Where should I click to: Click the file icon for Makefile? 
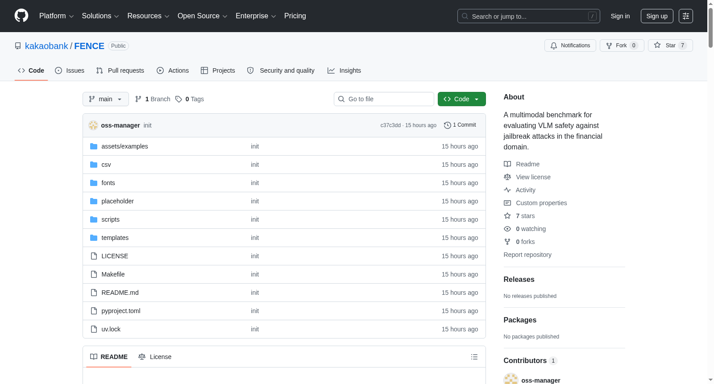pyautogui.click(x=94, y=274)
